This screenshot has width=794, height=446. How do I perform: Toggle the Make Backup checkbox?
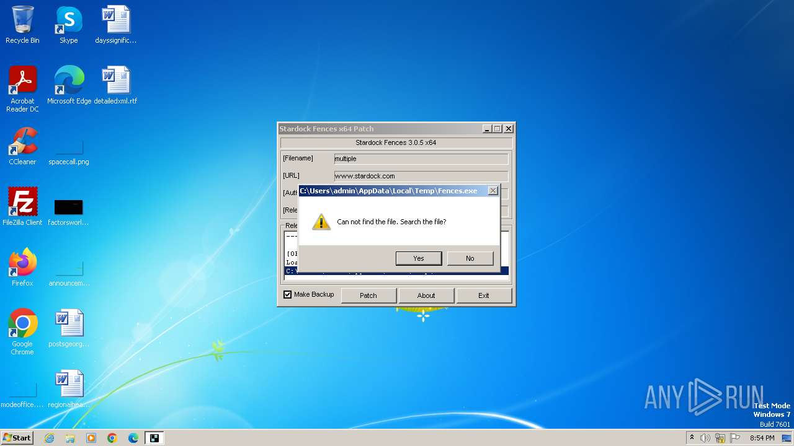(287, 295)
